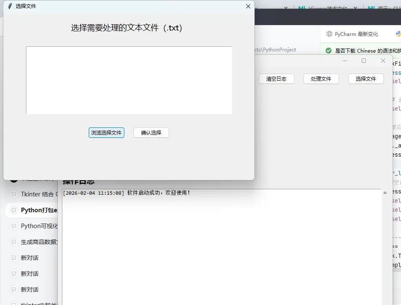Click the globe icon beside PyCharm 最新变化
Image resolution: width=401 pixels, height=305 pixels.
(x=329, y=34)
